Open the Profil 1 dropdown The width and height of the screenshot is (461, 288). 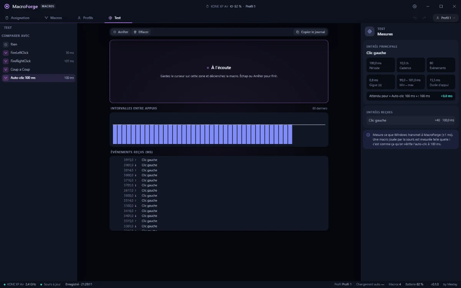[446, 18]
